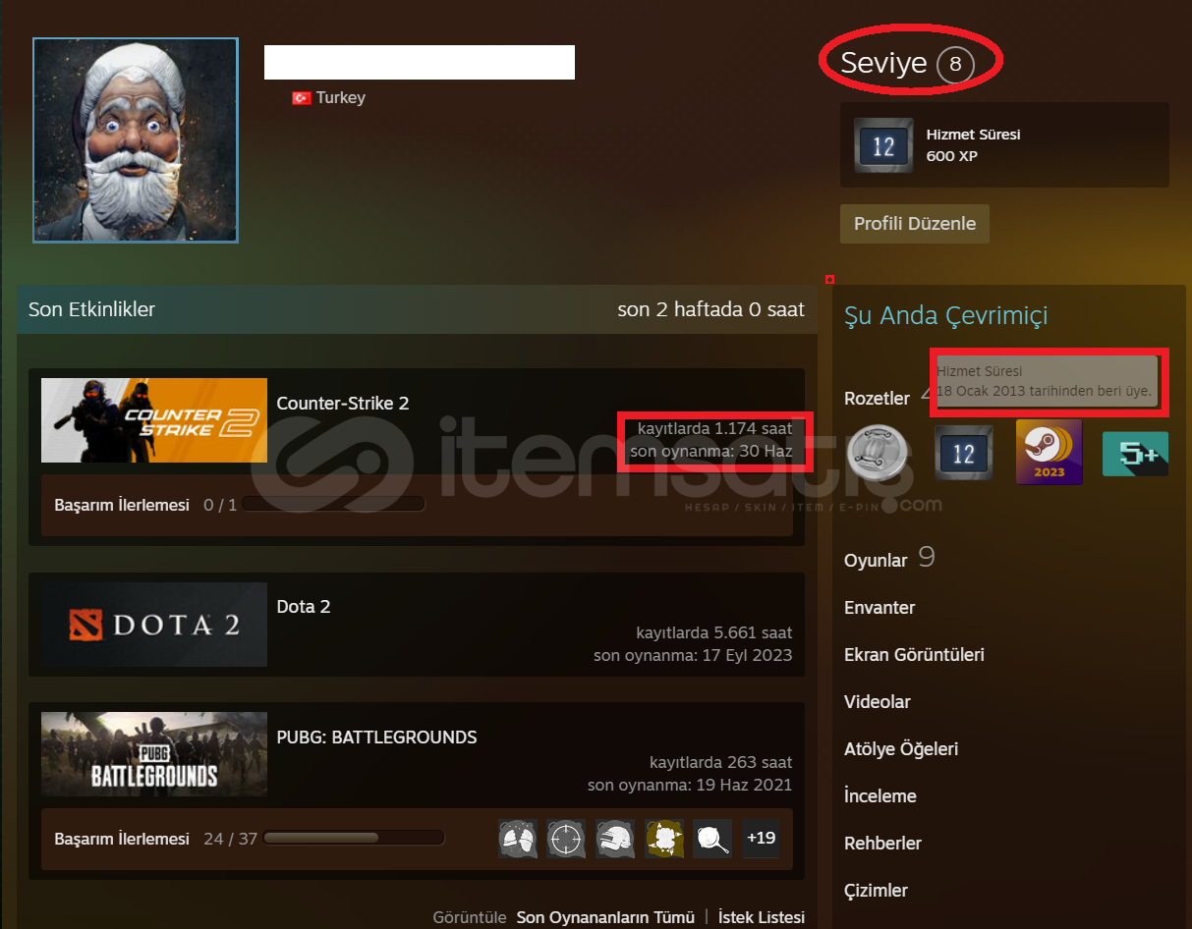
Task: Click the "Turkey" country text
Action: pos(341,98)
